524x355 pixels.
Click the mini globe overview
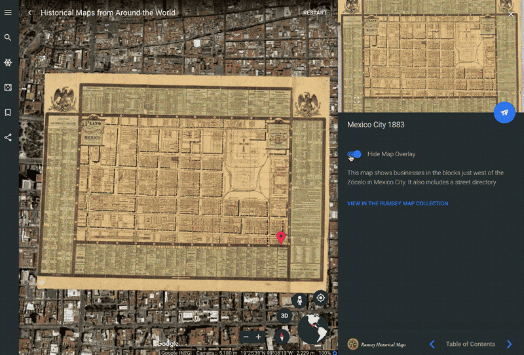(x=313, y=329)
